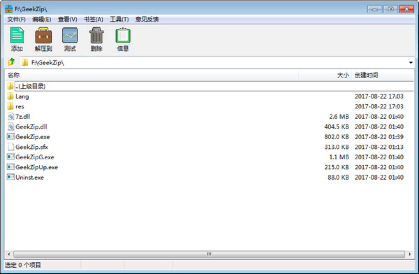Click the horizontal scrollbar thumb
419x274 pixels.
209,254
